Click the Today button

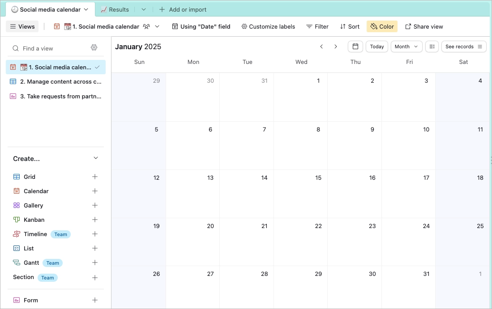[376, 47]
